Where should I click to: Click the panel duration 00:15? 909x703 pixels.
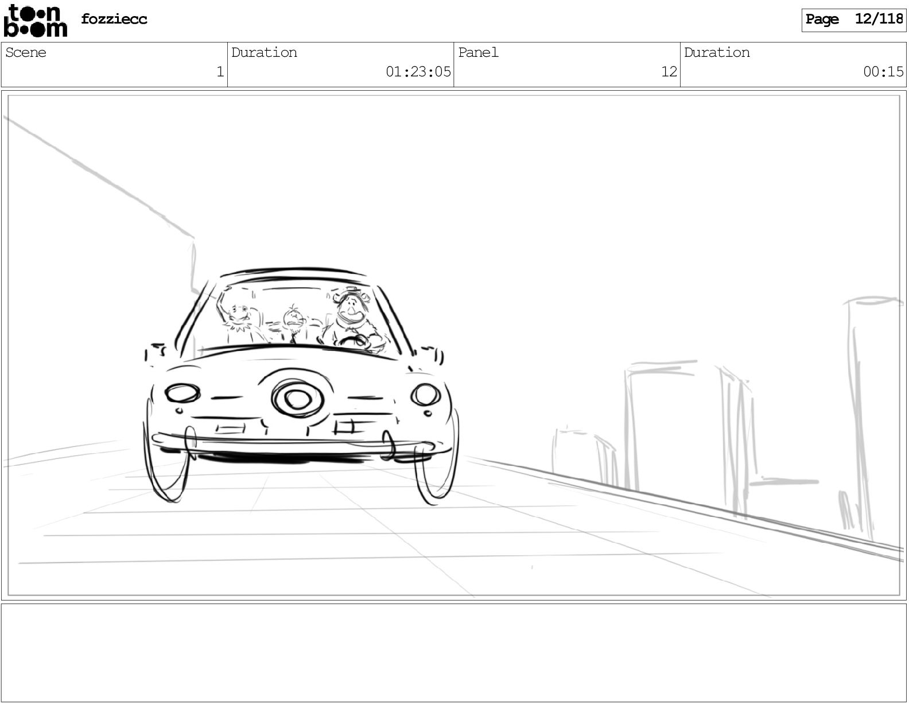coord(884,72)
